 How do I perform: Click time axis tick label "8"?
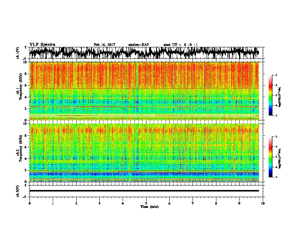pyautogui.click(x=216, y=203)
